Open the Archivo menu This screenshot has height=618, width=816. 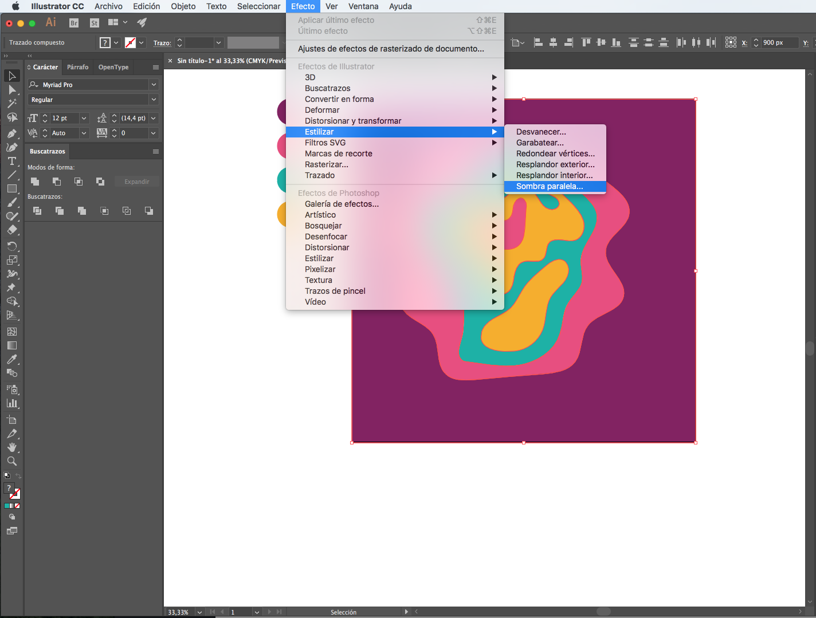coord(108,6)
